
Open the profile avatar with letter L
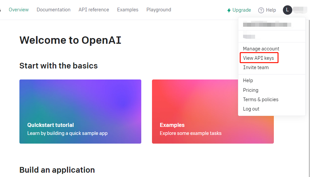pyautogui.click(x=288, y=10)
